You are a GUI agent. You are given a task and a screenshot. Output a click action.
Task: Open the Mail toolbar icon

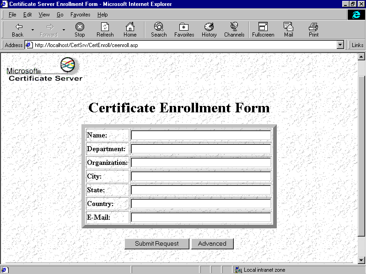point(288,27)
